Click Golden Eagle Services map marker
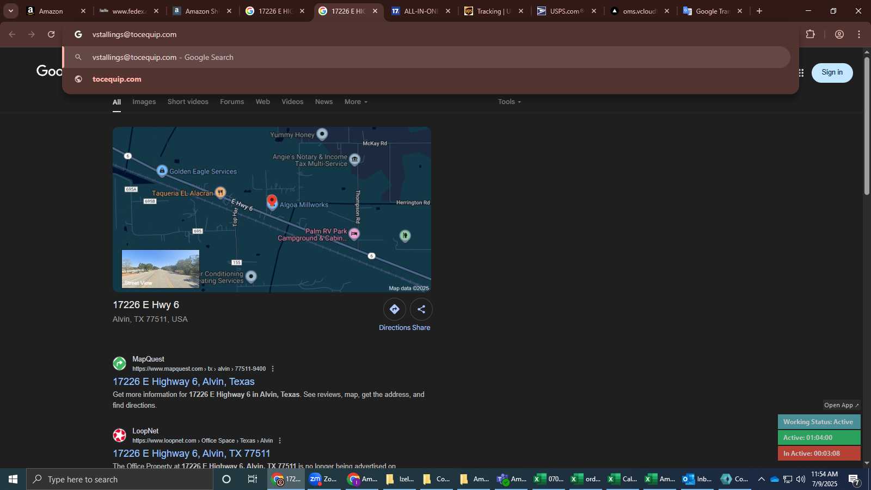Screen dimensions: 871x490 [x=162, y=170]
